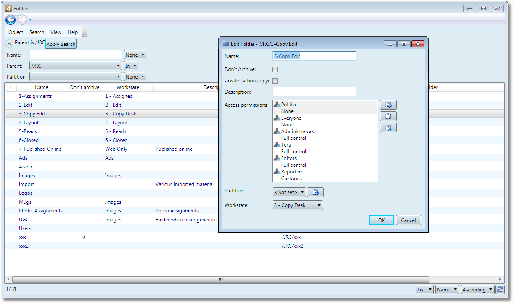514x304 pixels.
Task: Open the Object menu
Action: 16,32
